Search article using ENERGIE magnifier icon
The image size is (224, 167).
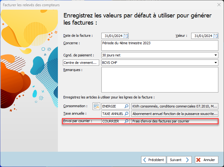tap(126, 106)
